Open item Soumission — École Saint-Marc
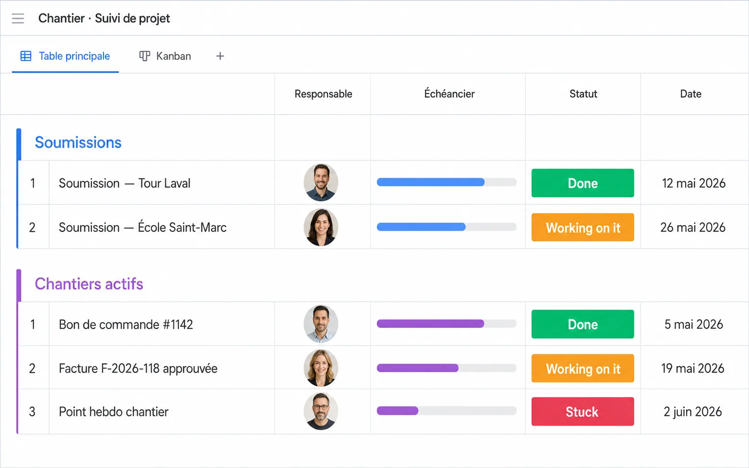749x468 pixels. pos(143,227)
